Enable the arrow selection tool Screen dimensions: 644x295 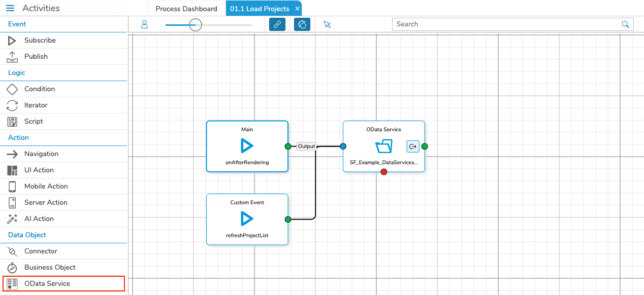327,24
